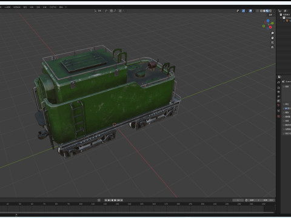This screenshot has width=291, height=218.
Task: Click the pivot point icon
Action: coord(106,11)
